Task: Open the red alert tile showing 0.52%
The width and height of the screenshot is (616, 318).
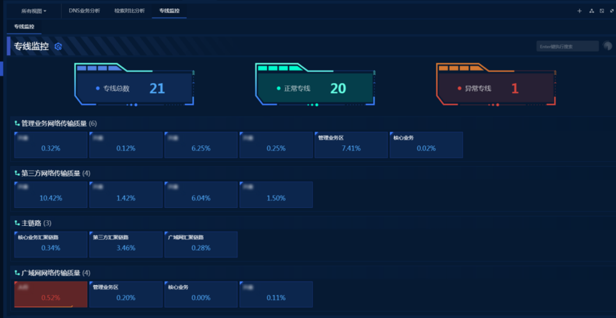Action: [51, 294]
